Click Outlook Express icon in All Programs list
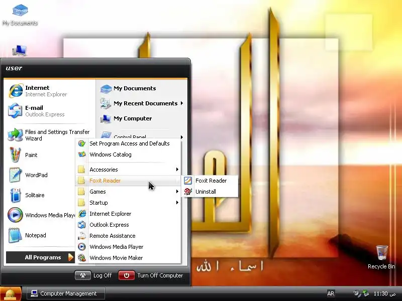Viewport: 402px width, 301px height. (x=82, y=224)
